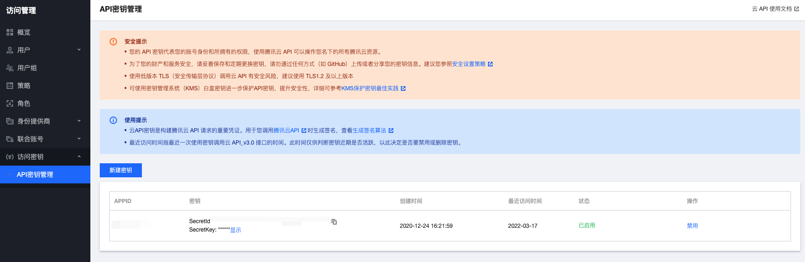
Task: Open the 角色 sidebar item
Action: pos(45,103)
